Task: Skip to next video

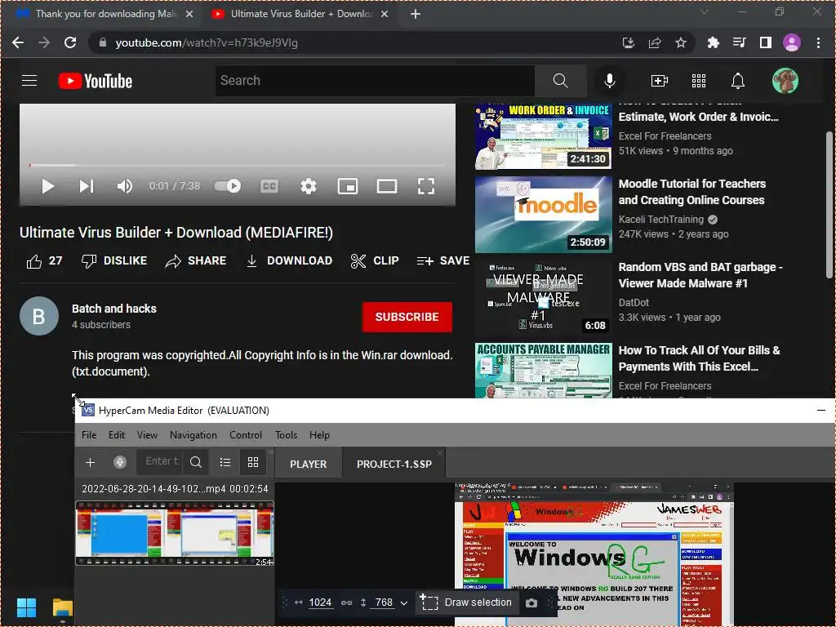Action: pyautogui.click(x=87, y=186)
